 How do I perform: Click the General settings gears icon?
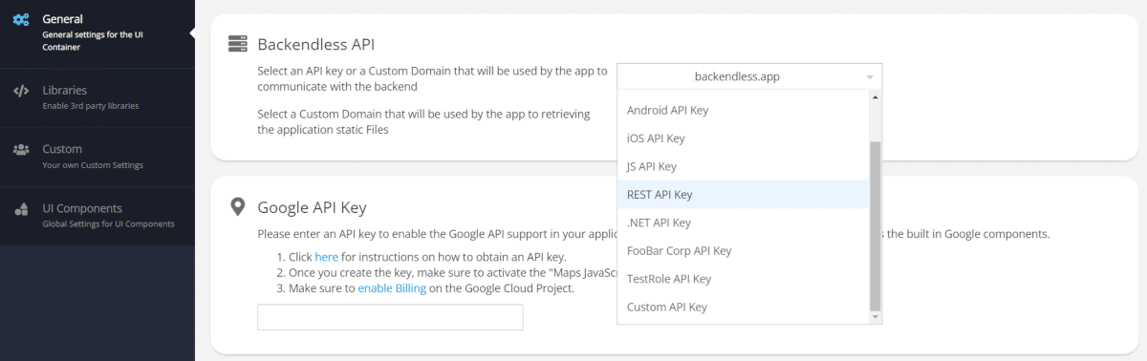pos(20,19)
